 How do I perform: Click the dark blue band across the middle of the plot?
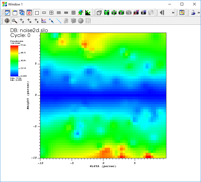(x=103, y=95)
